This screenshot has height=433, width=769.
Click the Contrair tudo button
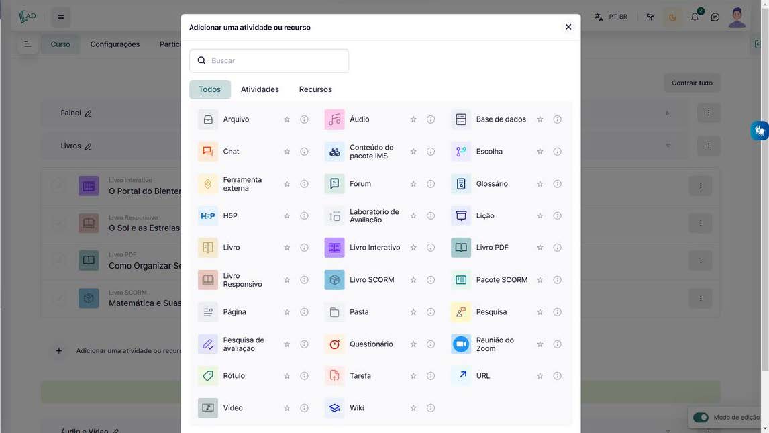(692, 83)
